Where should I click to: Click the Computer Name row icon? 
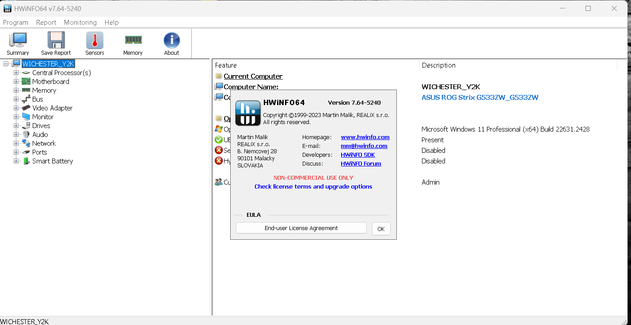[x=219, y=87]
